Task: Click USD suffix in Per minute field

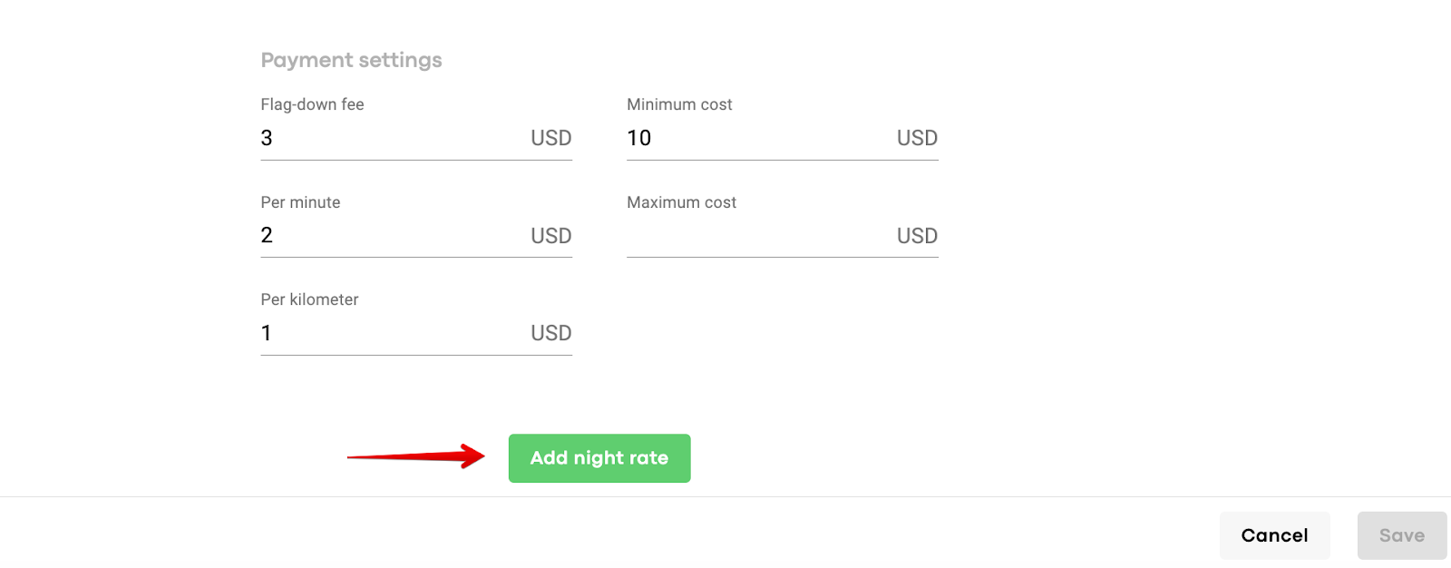Action: (550, 236)
